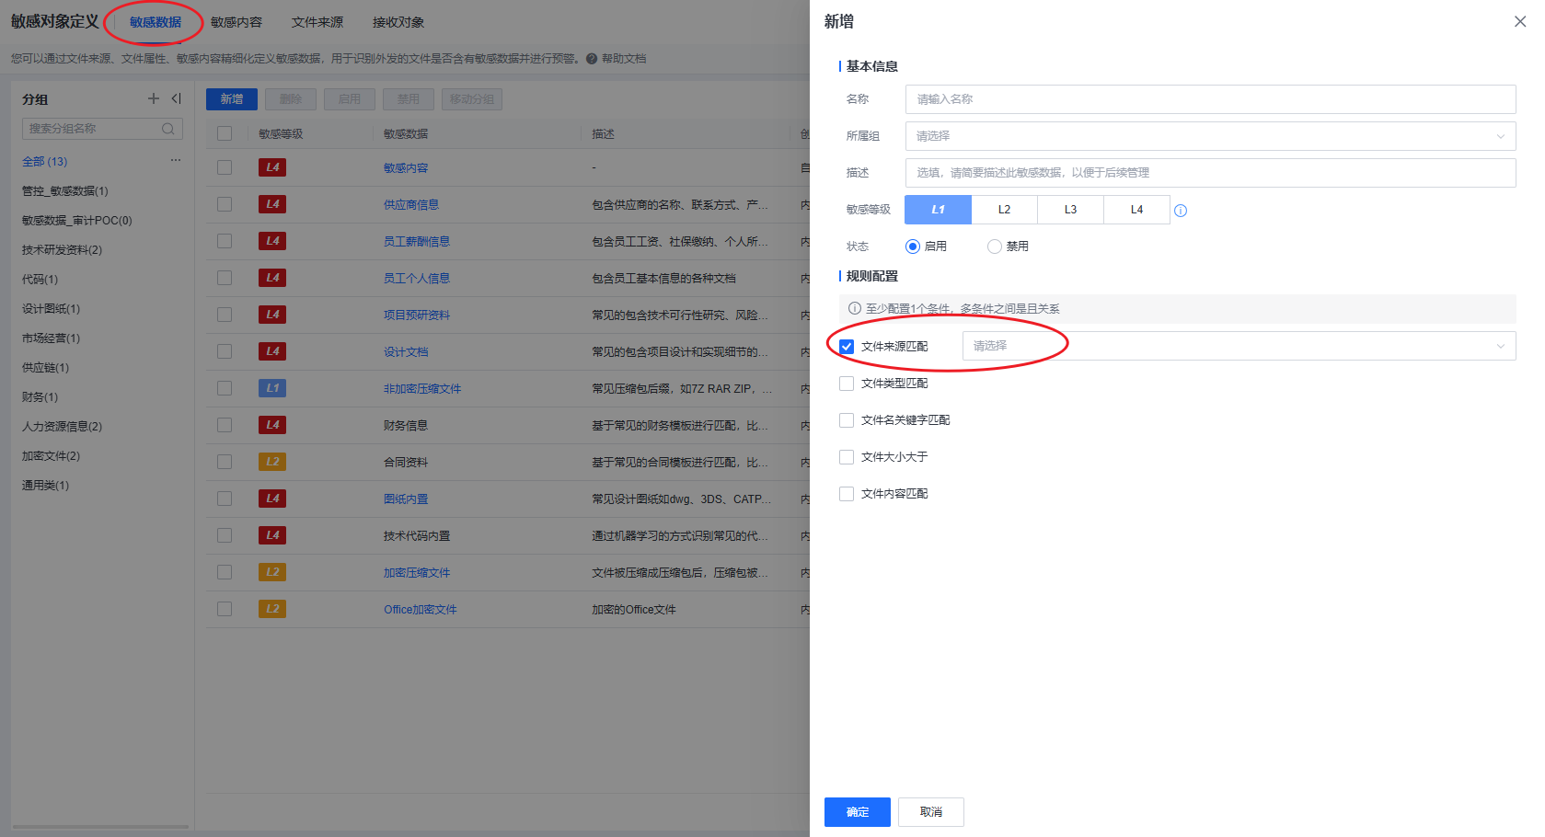1545x837 pixels.
Task: Open the 文件来源 tab
Action: click(317, 22)
